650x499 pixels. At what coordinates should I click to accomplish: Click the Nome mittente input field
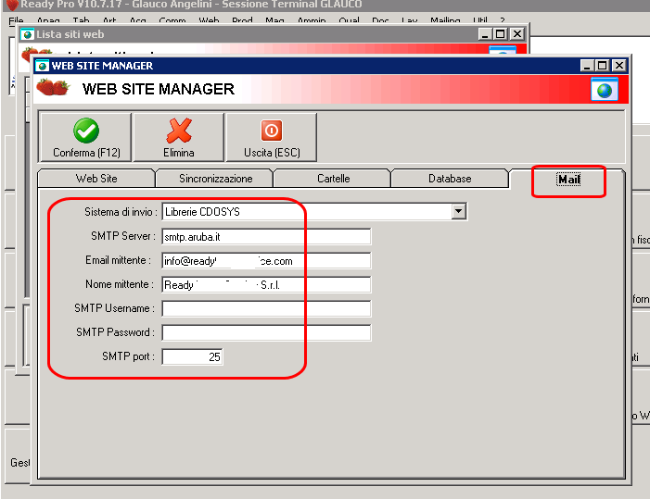point(266,284)
